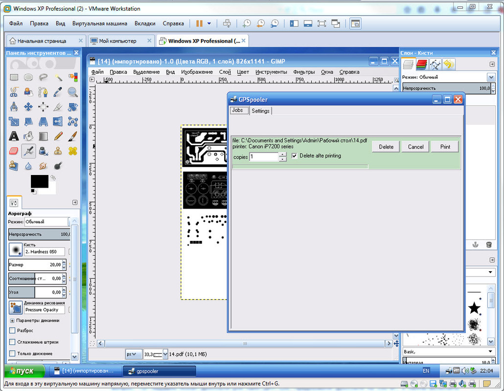
Task: Expand Параметры динамики section
Action: pyautogui.click(x=12, y=321)
